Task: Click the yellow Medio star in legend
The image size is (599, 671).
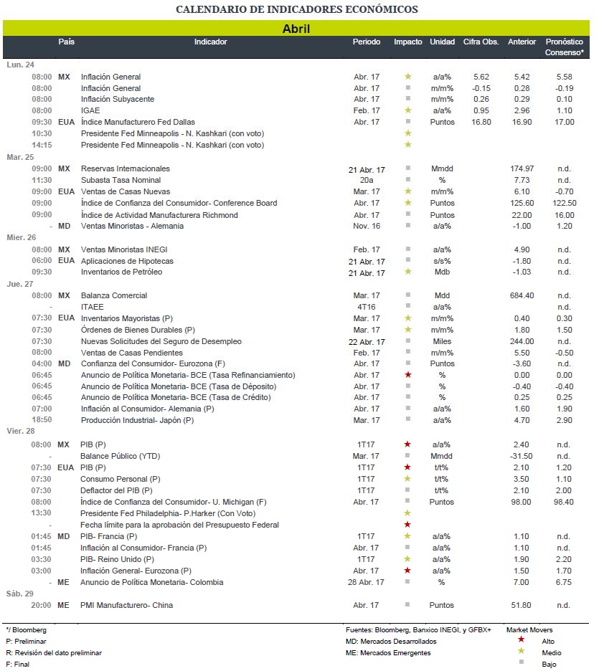Action: tap(521, 651)
